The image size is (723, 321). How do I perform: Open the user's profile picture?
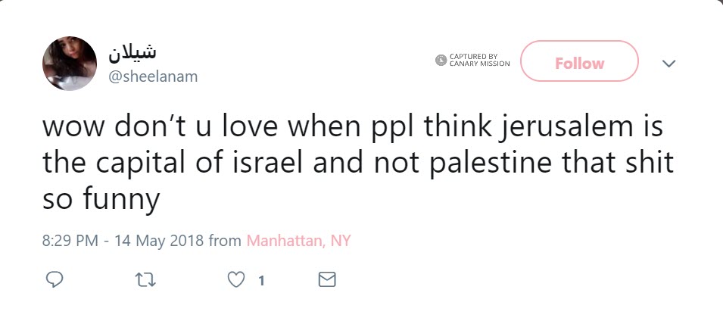70,64
